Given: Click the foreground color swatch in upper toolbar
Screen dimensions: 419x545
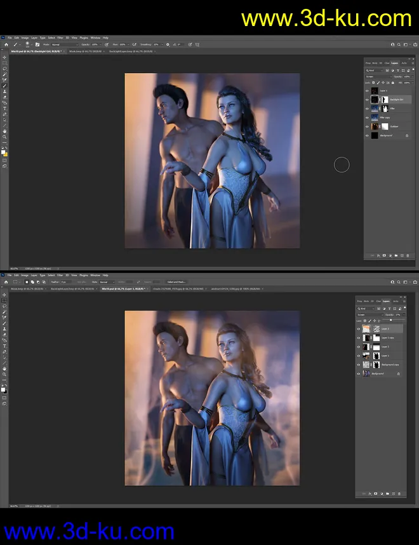Looking at the screenshot, I should (x=4, y=152).
